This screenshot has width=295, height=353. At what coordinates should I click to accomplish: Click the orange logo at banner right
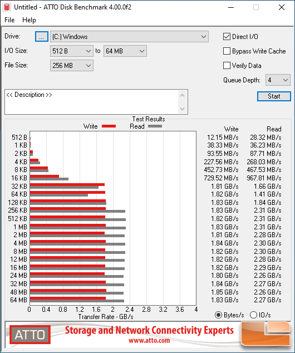(x=266, y=334)
